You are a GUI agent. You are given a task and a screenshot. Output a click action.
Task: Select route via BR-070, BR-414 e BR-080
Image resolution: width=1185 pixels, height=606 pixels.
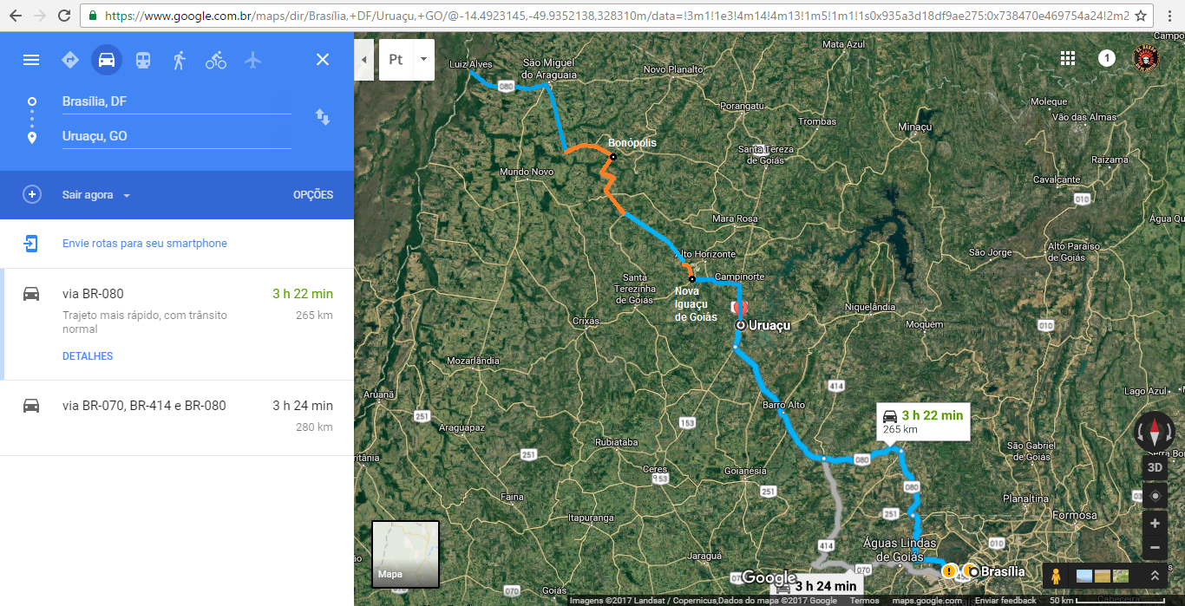177,417
